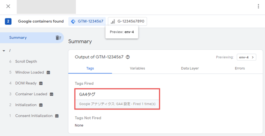Collapse the "/" page group arrow

click(x=4, y=51)
